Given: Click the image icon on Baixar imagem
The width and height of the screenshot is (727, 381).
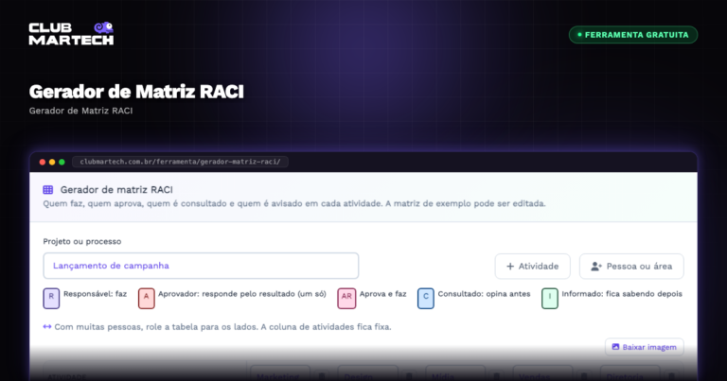Looking at the screenshot, I should (x=615, y=347).
